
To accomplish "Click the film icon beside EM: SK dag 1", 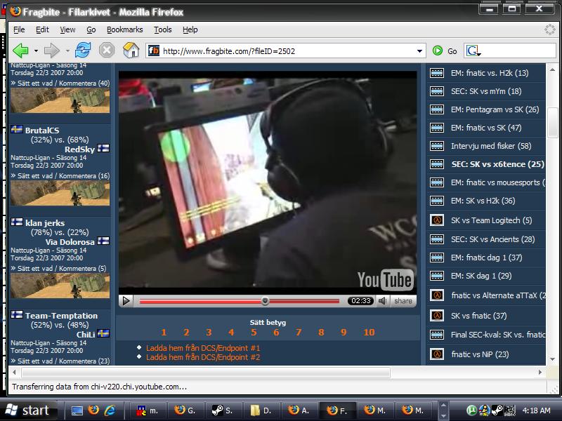I will tap(436, 276).
